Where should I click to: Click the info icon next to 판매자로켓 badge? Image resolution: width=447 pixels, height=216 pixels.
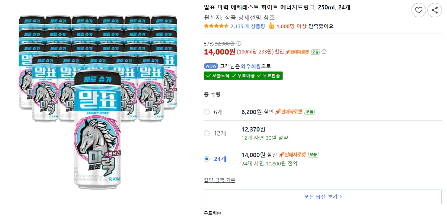click(x=324, y=51)
